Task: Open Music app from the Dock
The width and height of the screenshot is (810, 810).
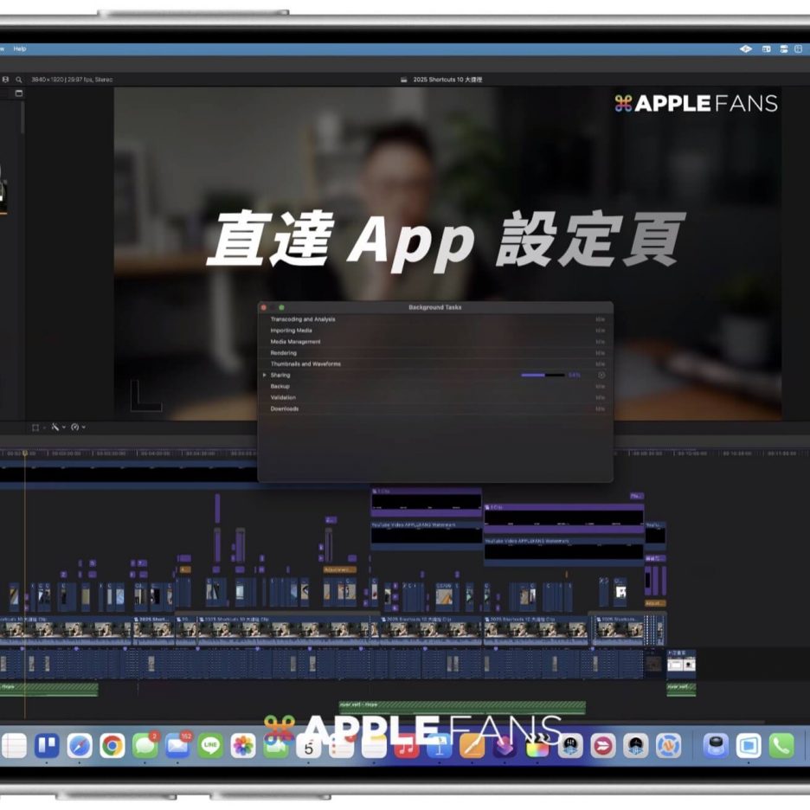Action: tap(407, 745)
